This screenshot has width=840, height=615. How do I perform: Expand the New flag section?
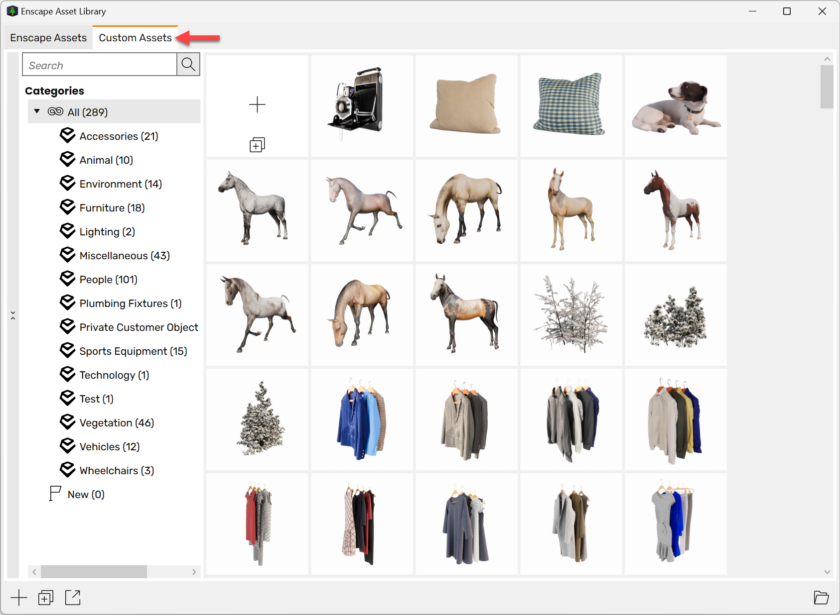(86, 494)
